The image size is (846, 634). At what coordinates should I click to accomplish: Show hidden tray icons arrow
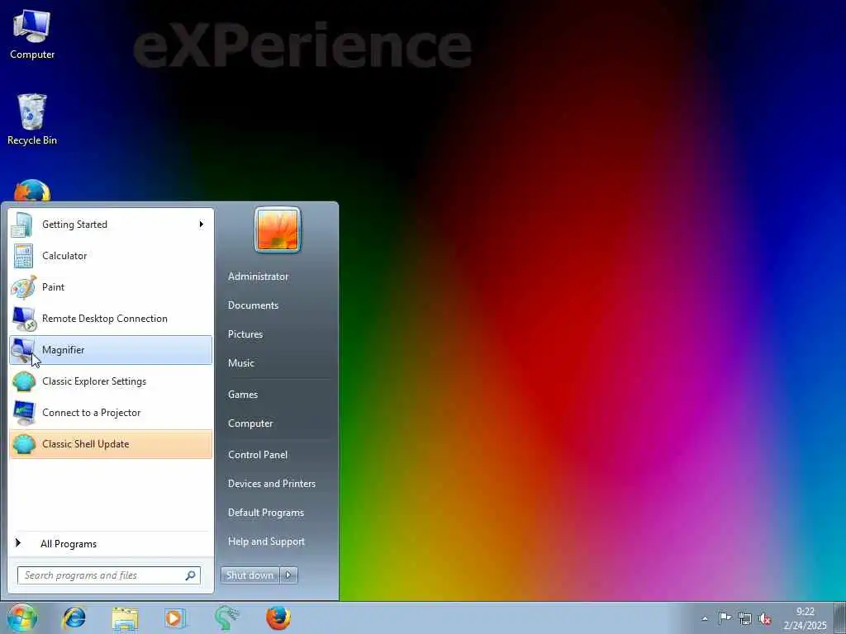pyautogui.click(x=705, y=618)
